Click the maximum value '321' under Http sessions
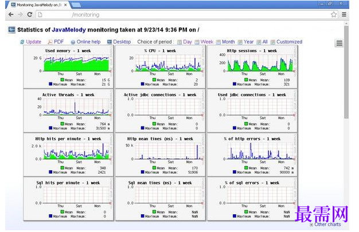 point(287,84)
